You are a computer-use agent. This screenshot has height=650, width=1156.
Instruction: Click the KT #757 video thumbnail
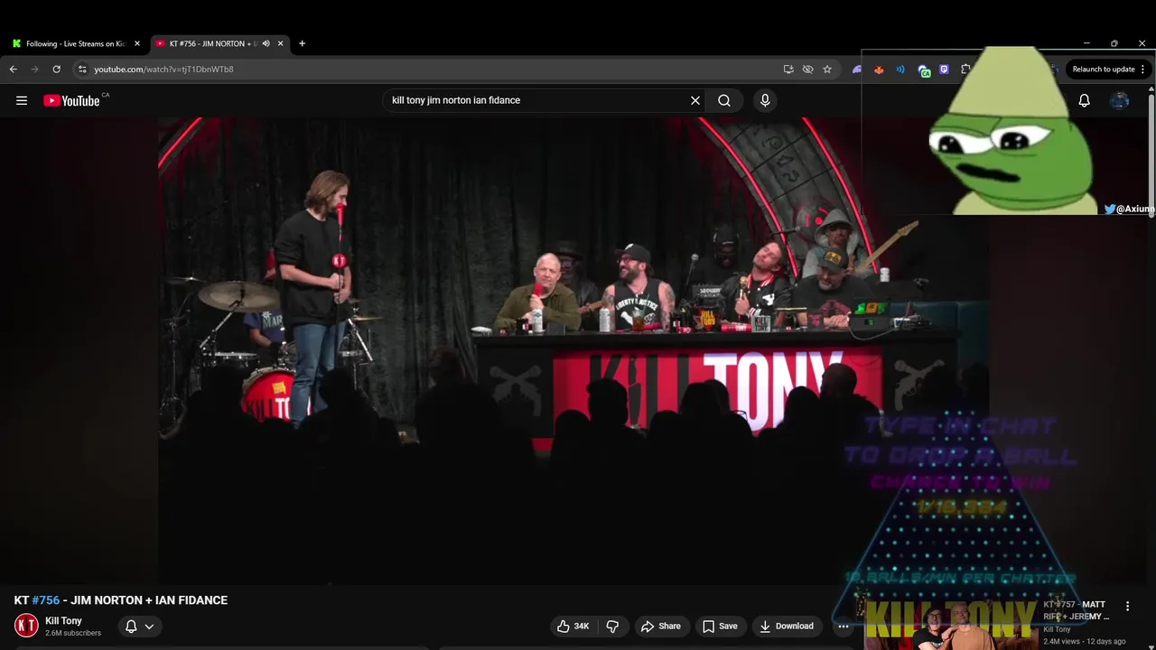click(950, 623)
